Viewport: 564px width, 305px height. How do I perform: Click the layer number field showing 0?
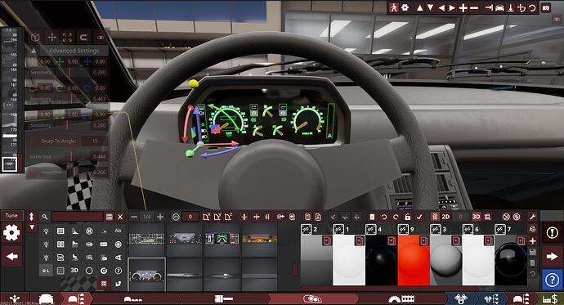pos(190,217)
